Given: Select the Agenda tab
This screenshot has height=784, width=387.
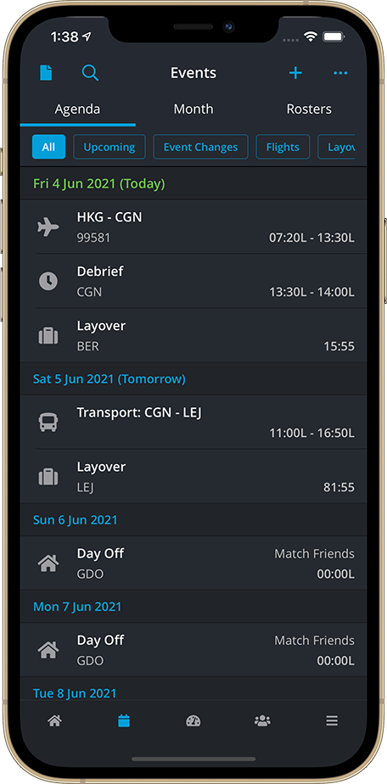Looking at the screenshot, I should point(77,109).
